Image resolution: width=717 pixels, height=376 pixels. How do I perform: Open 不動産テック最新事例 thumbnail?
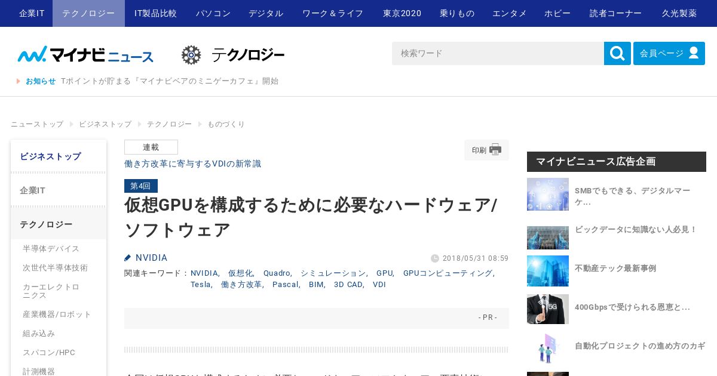coord(548,271)
